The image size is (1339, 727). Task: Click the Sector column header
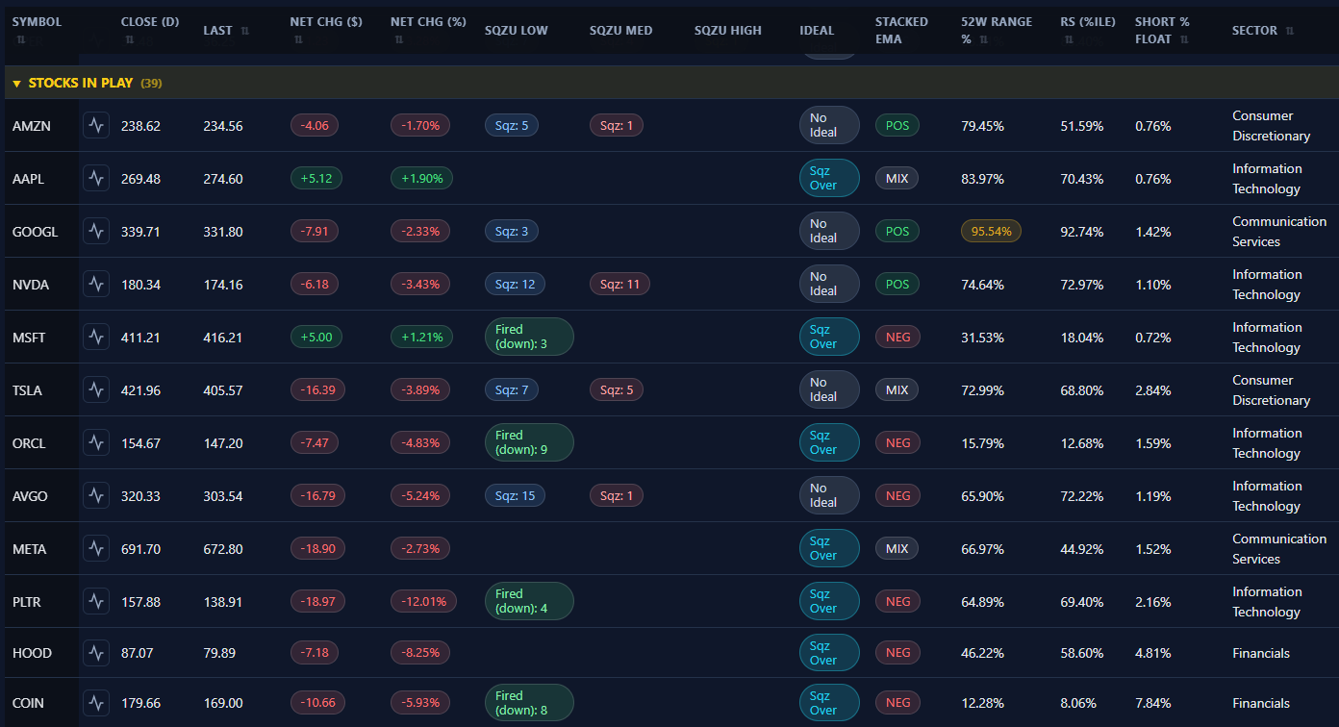(x=1254, y=31)
